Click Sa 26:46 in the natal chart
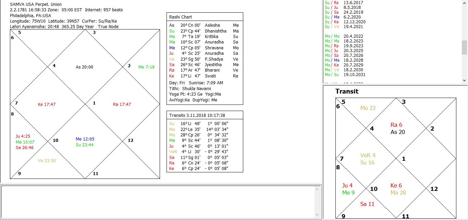Viewport: 468px width, 220px height. tap(25, 148)
